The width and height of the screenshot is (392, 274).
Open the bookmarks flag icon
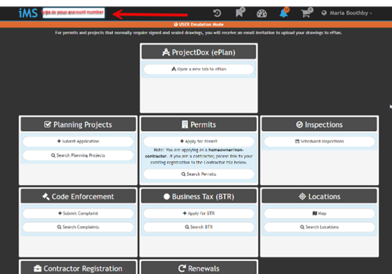coord(240,12)
